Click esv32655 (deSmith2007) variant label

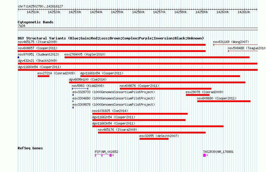coord(159,136)
